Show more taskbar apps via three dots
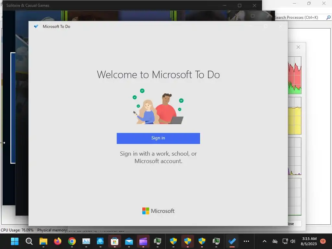The width and height of the screenshot is (332, 249). tap(246, 241)
